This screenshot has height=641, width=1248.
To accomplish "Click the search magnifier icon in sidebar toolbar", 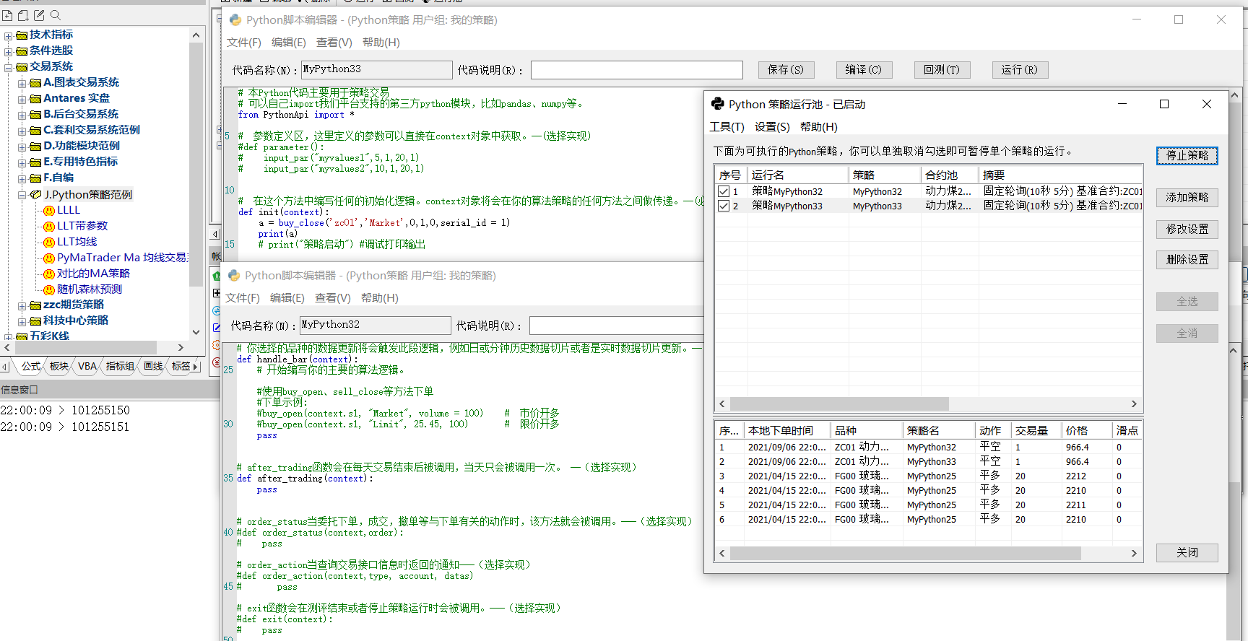I will [56, 15].
